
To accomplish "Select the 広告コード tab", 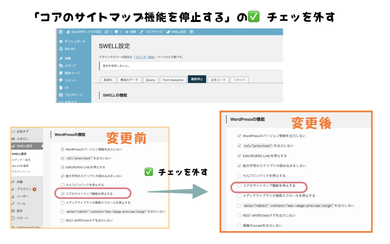I will pos(218,80).
